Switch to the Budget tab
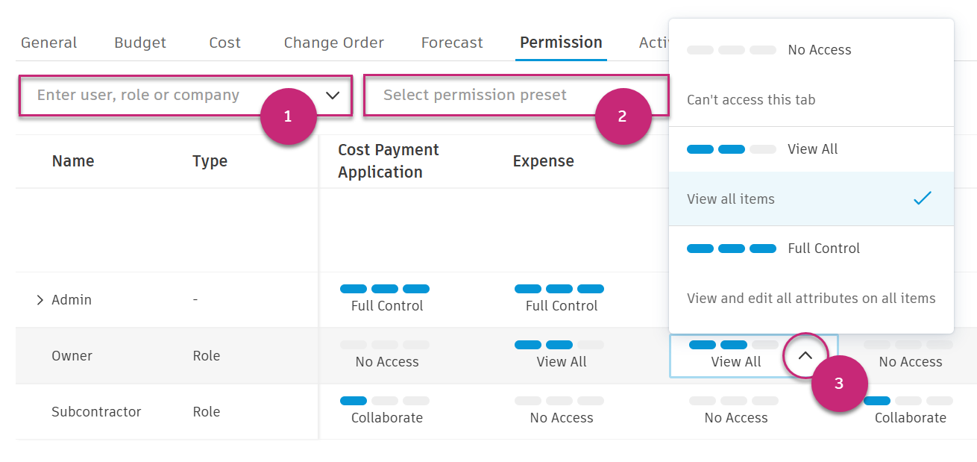 point(140,43)
